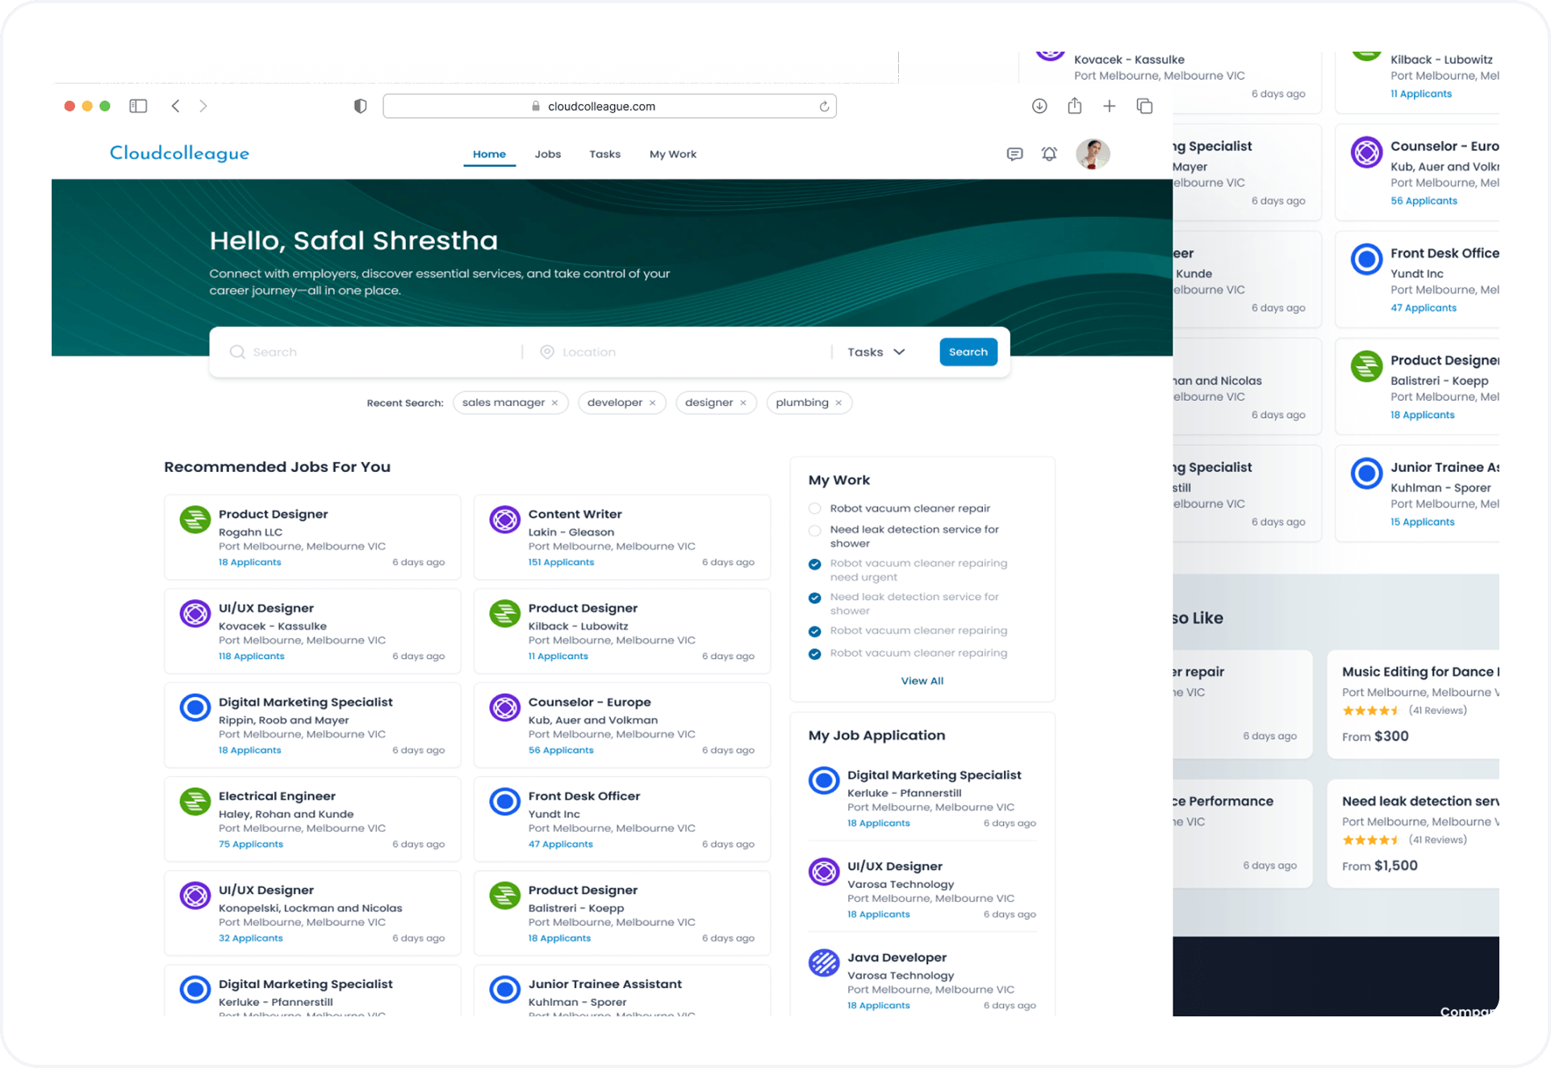Open browser downloads icon

click(x=1039, y=106)
